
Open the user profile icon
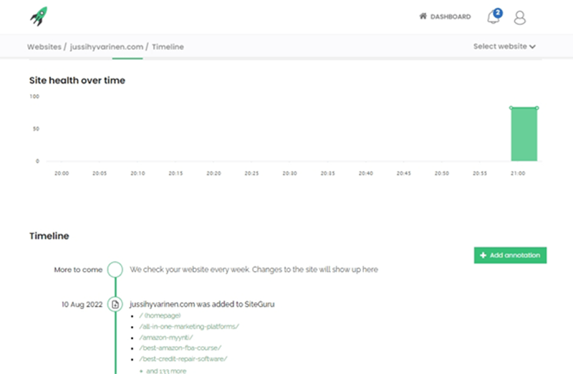[520, 17]
